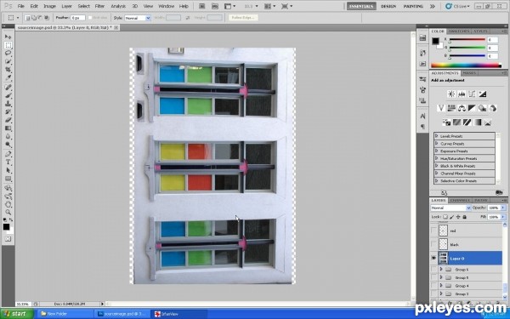The width and height of the screenshot is (510, 319).
Task: Add a Vibrance adjustment
Action: [441, 108]
